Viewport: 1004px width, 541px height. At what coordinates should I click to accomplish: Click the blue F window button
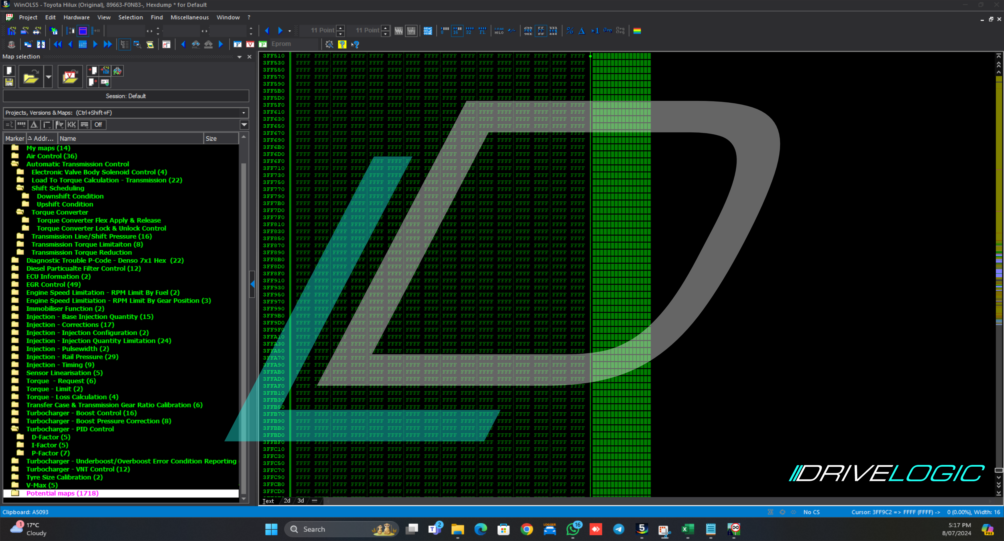pyautogui.click(x=237, y=44)
